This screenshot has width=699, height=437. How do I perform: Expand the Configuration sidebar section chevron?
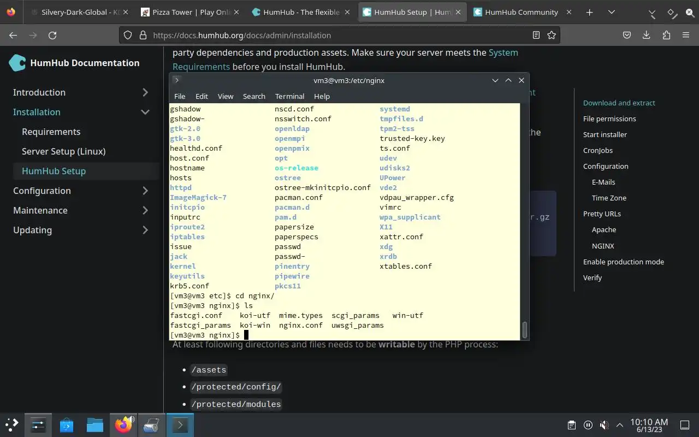[145, 191]
